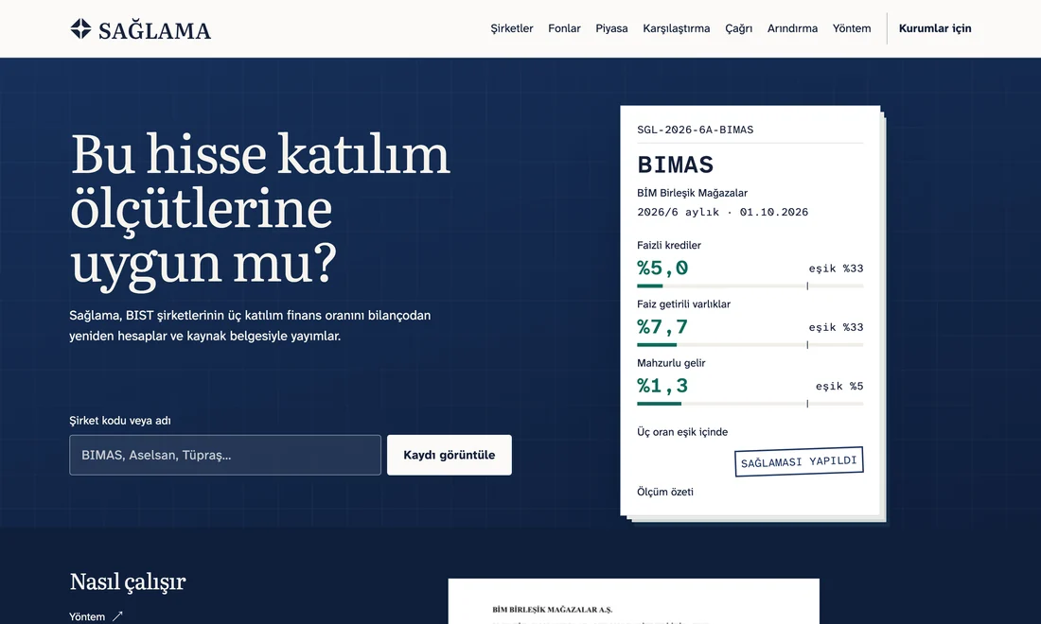Click the Kurumlar için link
1041x624 pixels.
tap(935, 28)
